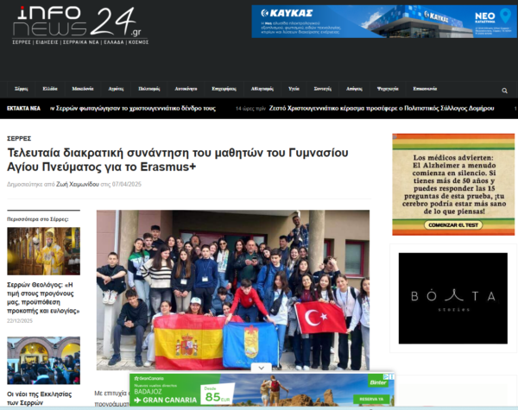Screen dimensions: 518x410
Task: Click the search magnifier icon in navbar
Action: click(505, 91)
